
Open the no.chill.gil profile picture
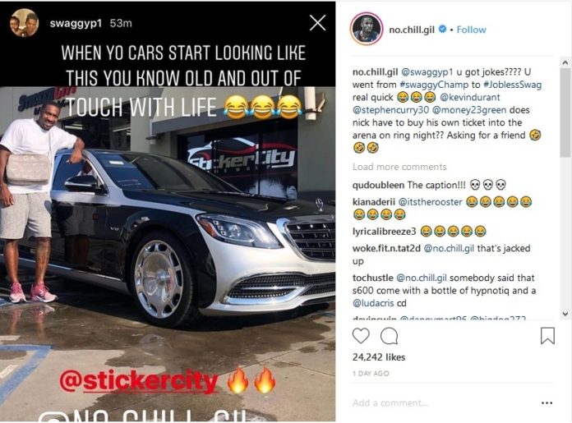point(367,30)
